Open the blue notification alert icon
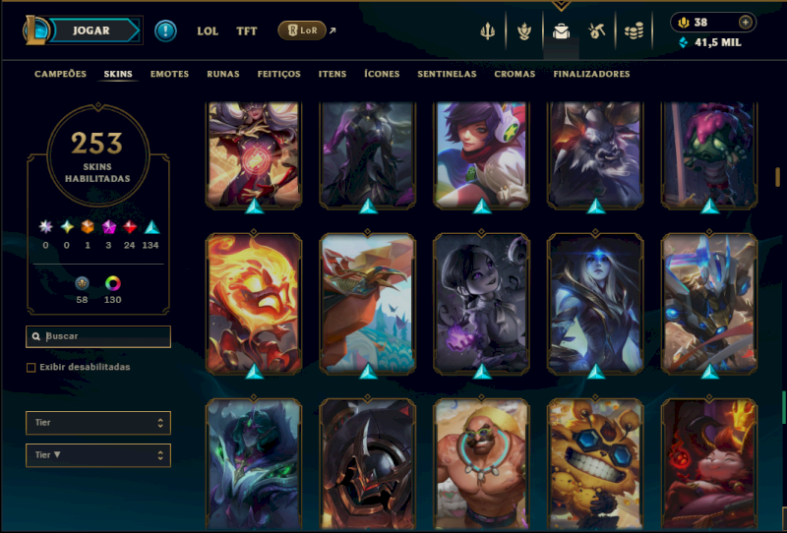The height and width of the screenshot is (533, 787). click(x=165, y=30)
